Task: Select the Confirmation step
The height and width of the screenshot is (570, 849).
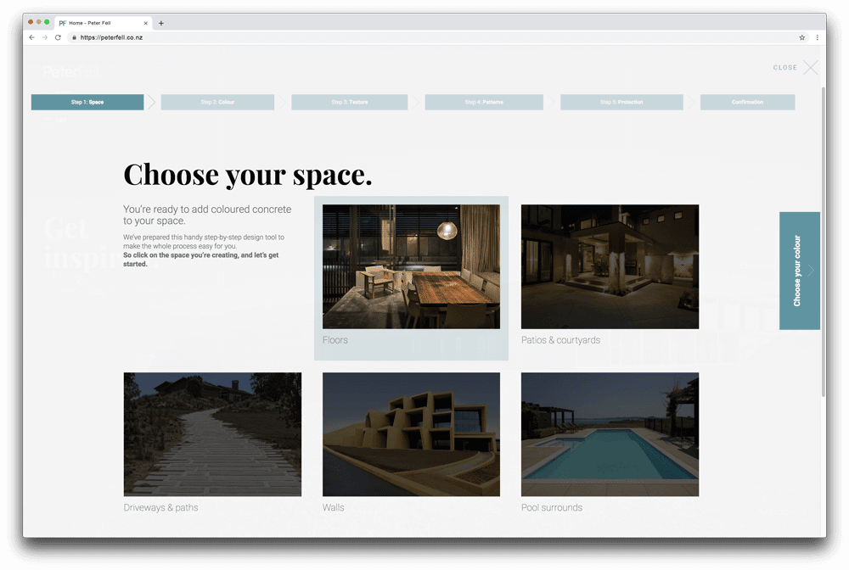Action: (x=747, y=103)
